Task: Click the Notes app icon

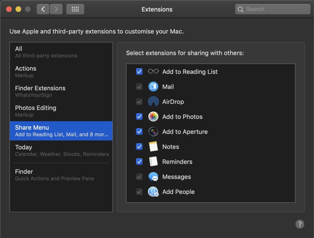Action: click(153, 146)
